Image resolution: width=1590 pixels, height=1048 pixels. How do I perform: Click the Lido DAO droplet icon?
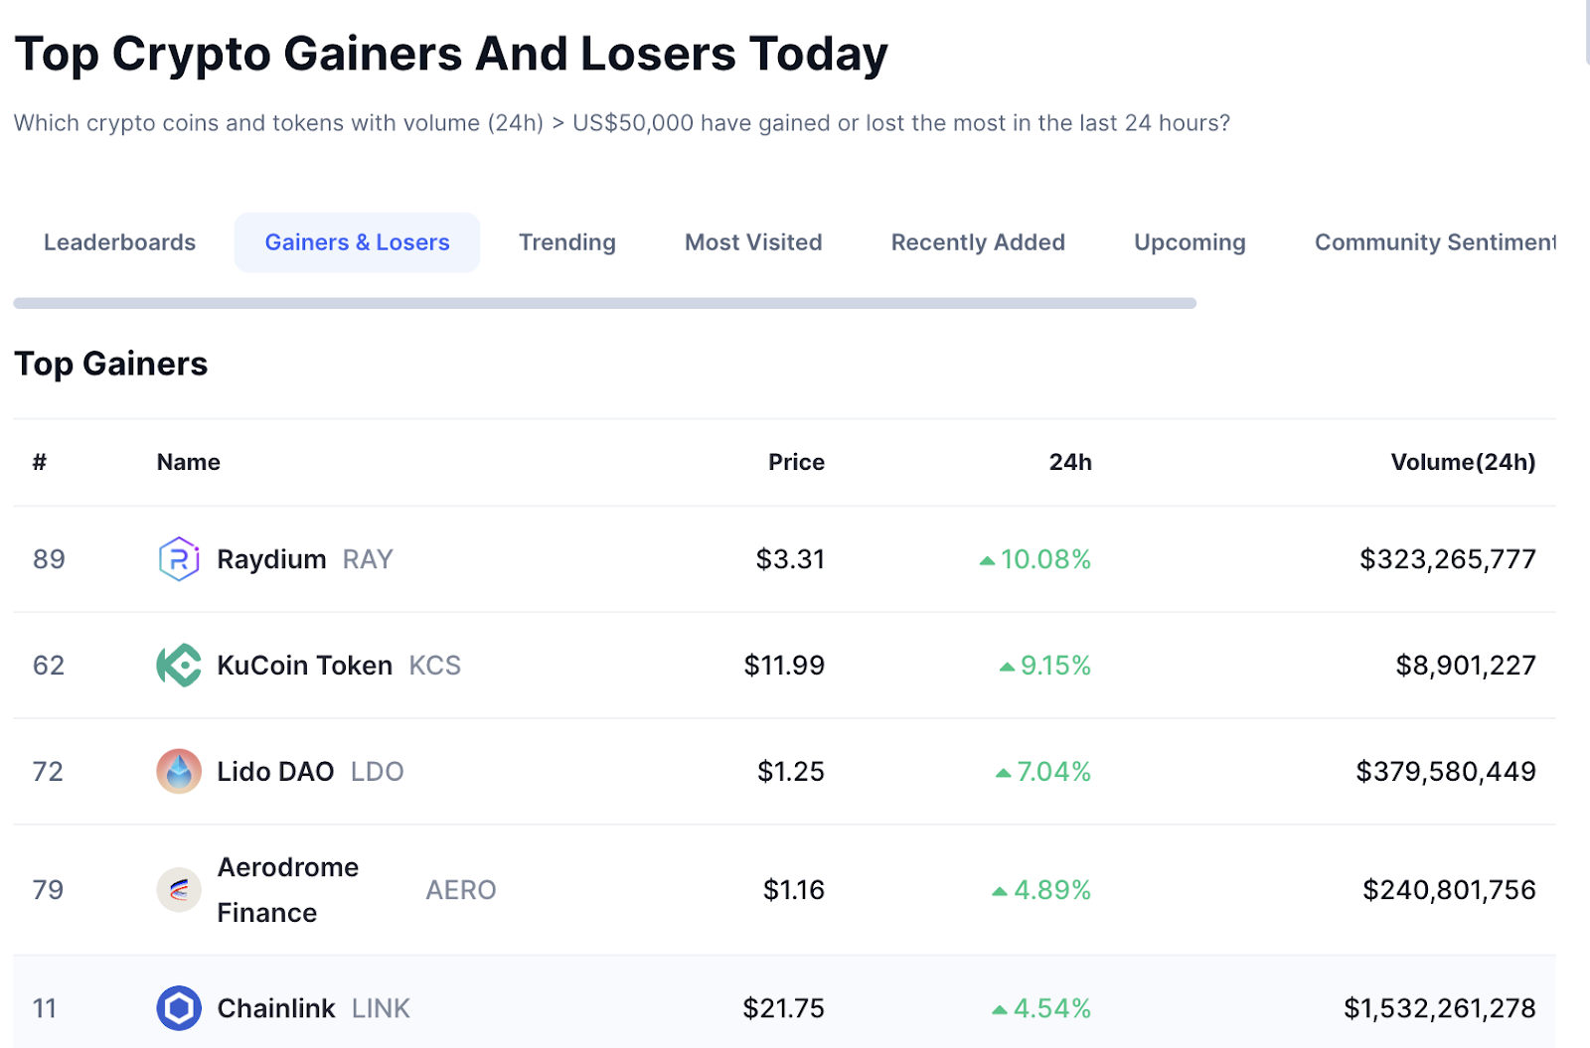pos(179,771)
